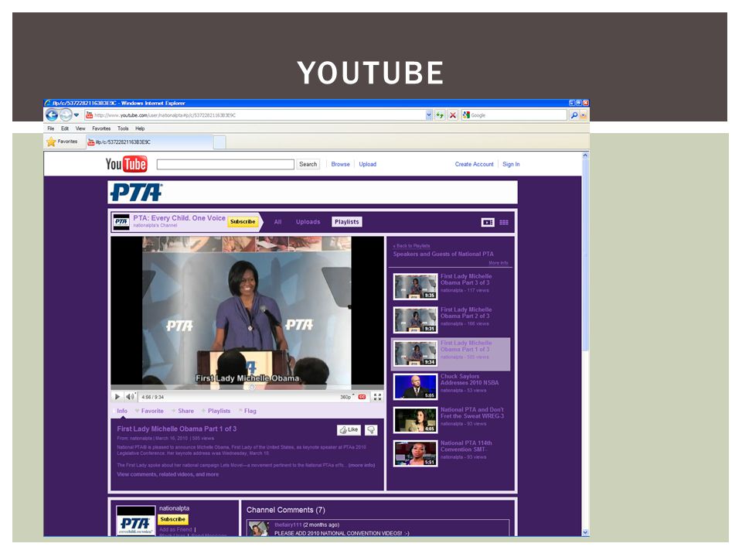This screenshot has height=557, width=742.
Task: Click the Sign In link
Action: pyautogui.click(x=511, y=164)
